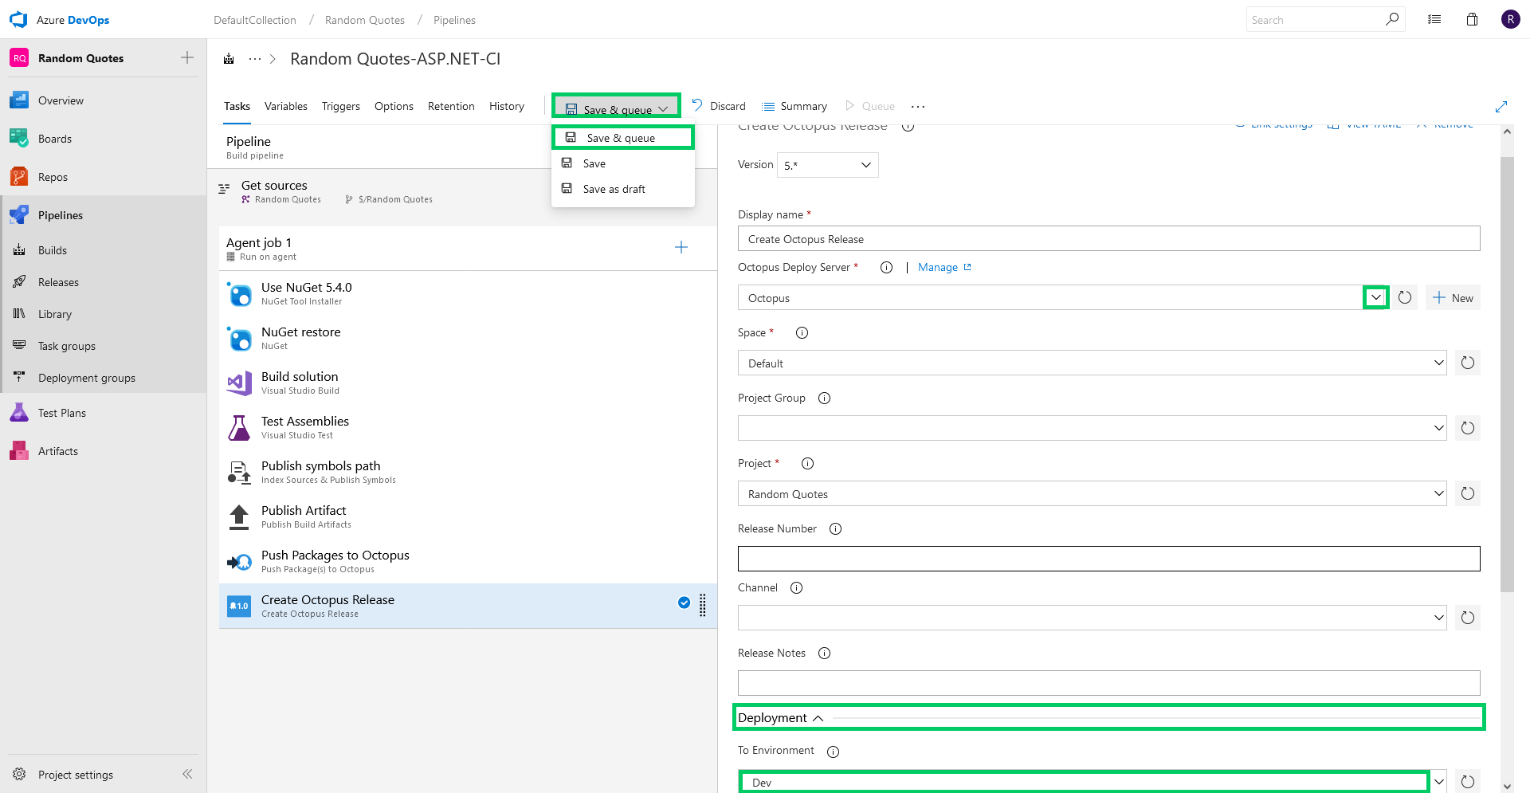Open the Octopus server dropdown arrow
Image resolution: width=1530 pixels, height=793 pixels.
pyautogui.click(x=1376, y=297)
